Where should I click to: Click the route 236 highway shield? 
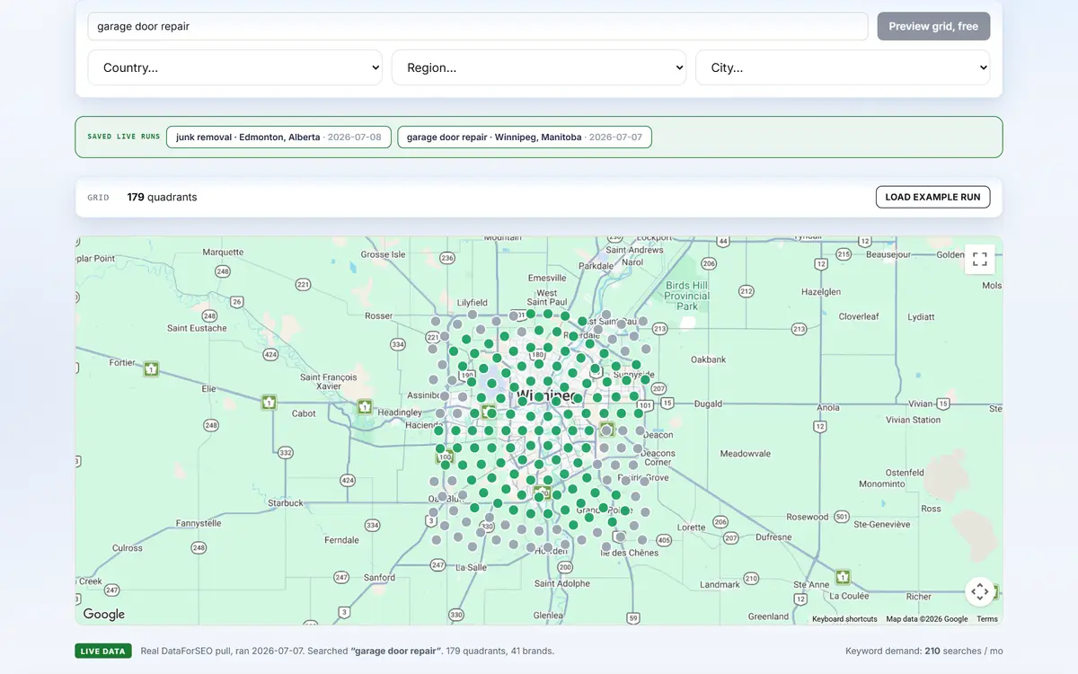[447, 258]
